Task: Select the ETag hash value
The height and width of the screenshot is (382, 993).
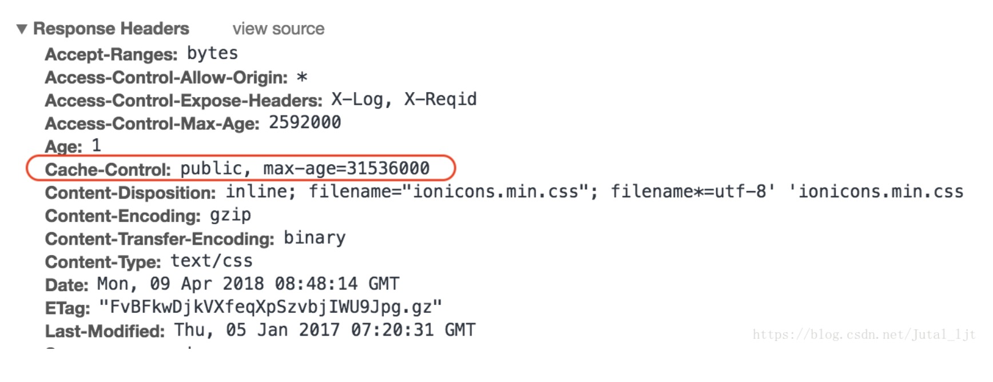Action: pyautogui.click(x=271, y=308)
